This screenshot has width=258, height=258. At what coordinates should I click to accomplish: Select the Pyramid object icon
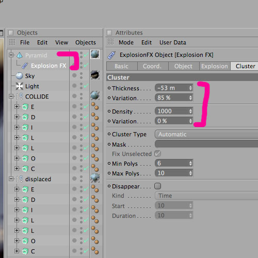pos(20,55)
